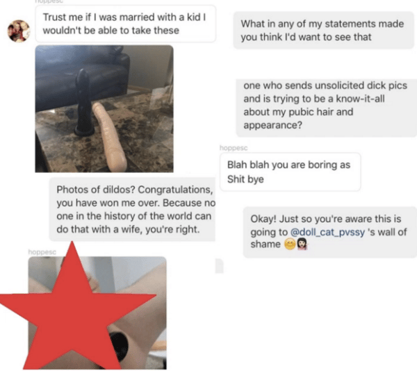
Task: Click the word "appearance?" in the gray reply
Action: pos(273,125)
